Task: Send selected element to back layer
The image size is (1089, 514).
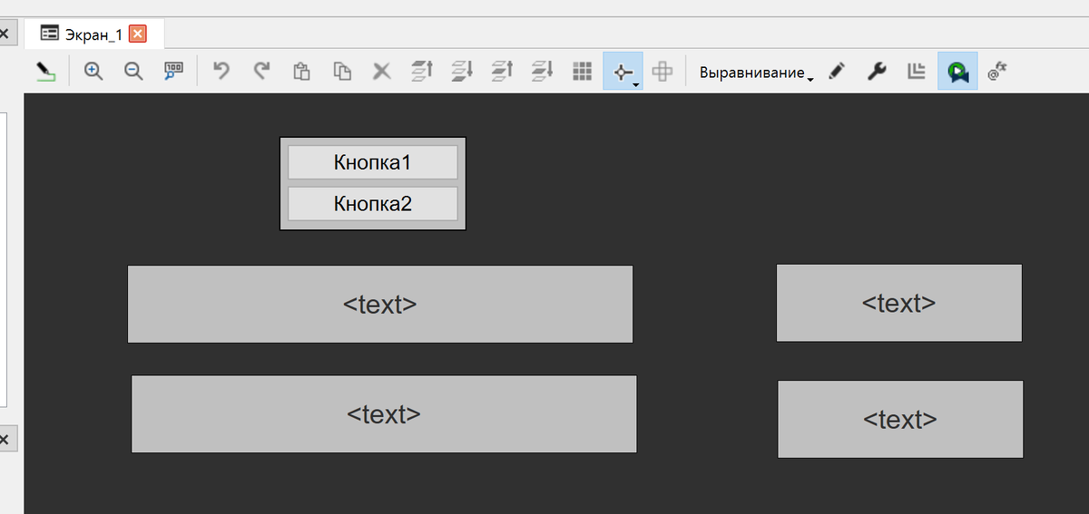Action: coord(463,72)
